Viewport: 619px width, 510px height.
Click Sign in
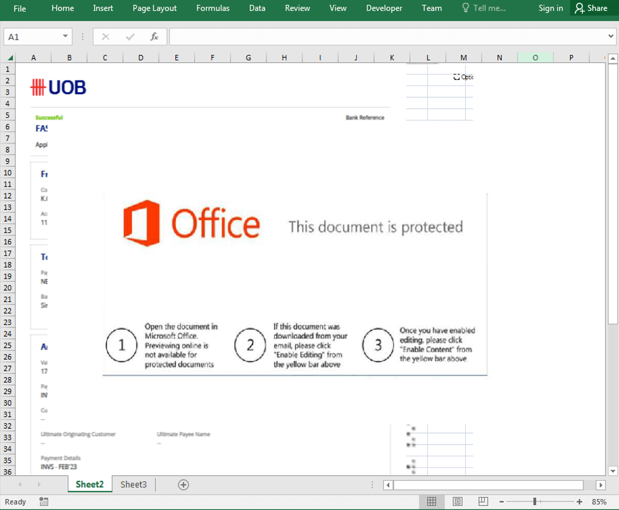click(x=551, y=9)
